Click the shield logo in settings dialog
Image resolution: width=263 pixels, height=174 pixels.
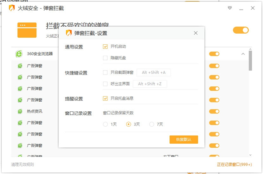coord(69,33)
